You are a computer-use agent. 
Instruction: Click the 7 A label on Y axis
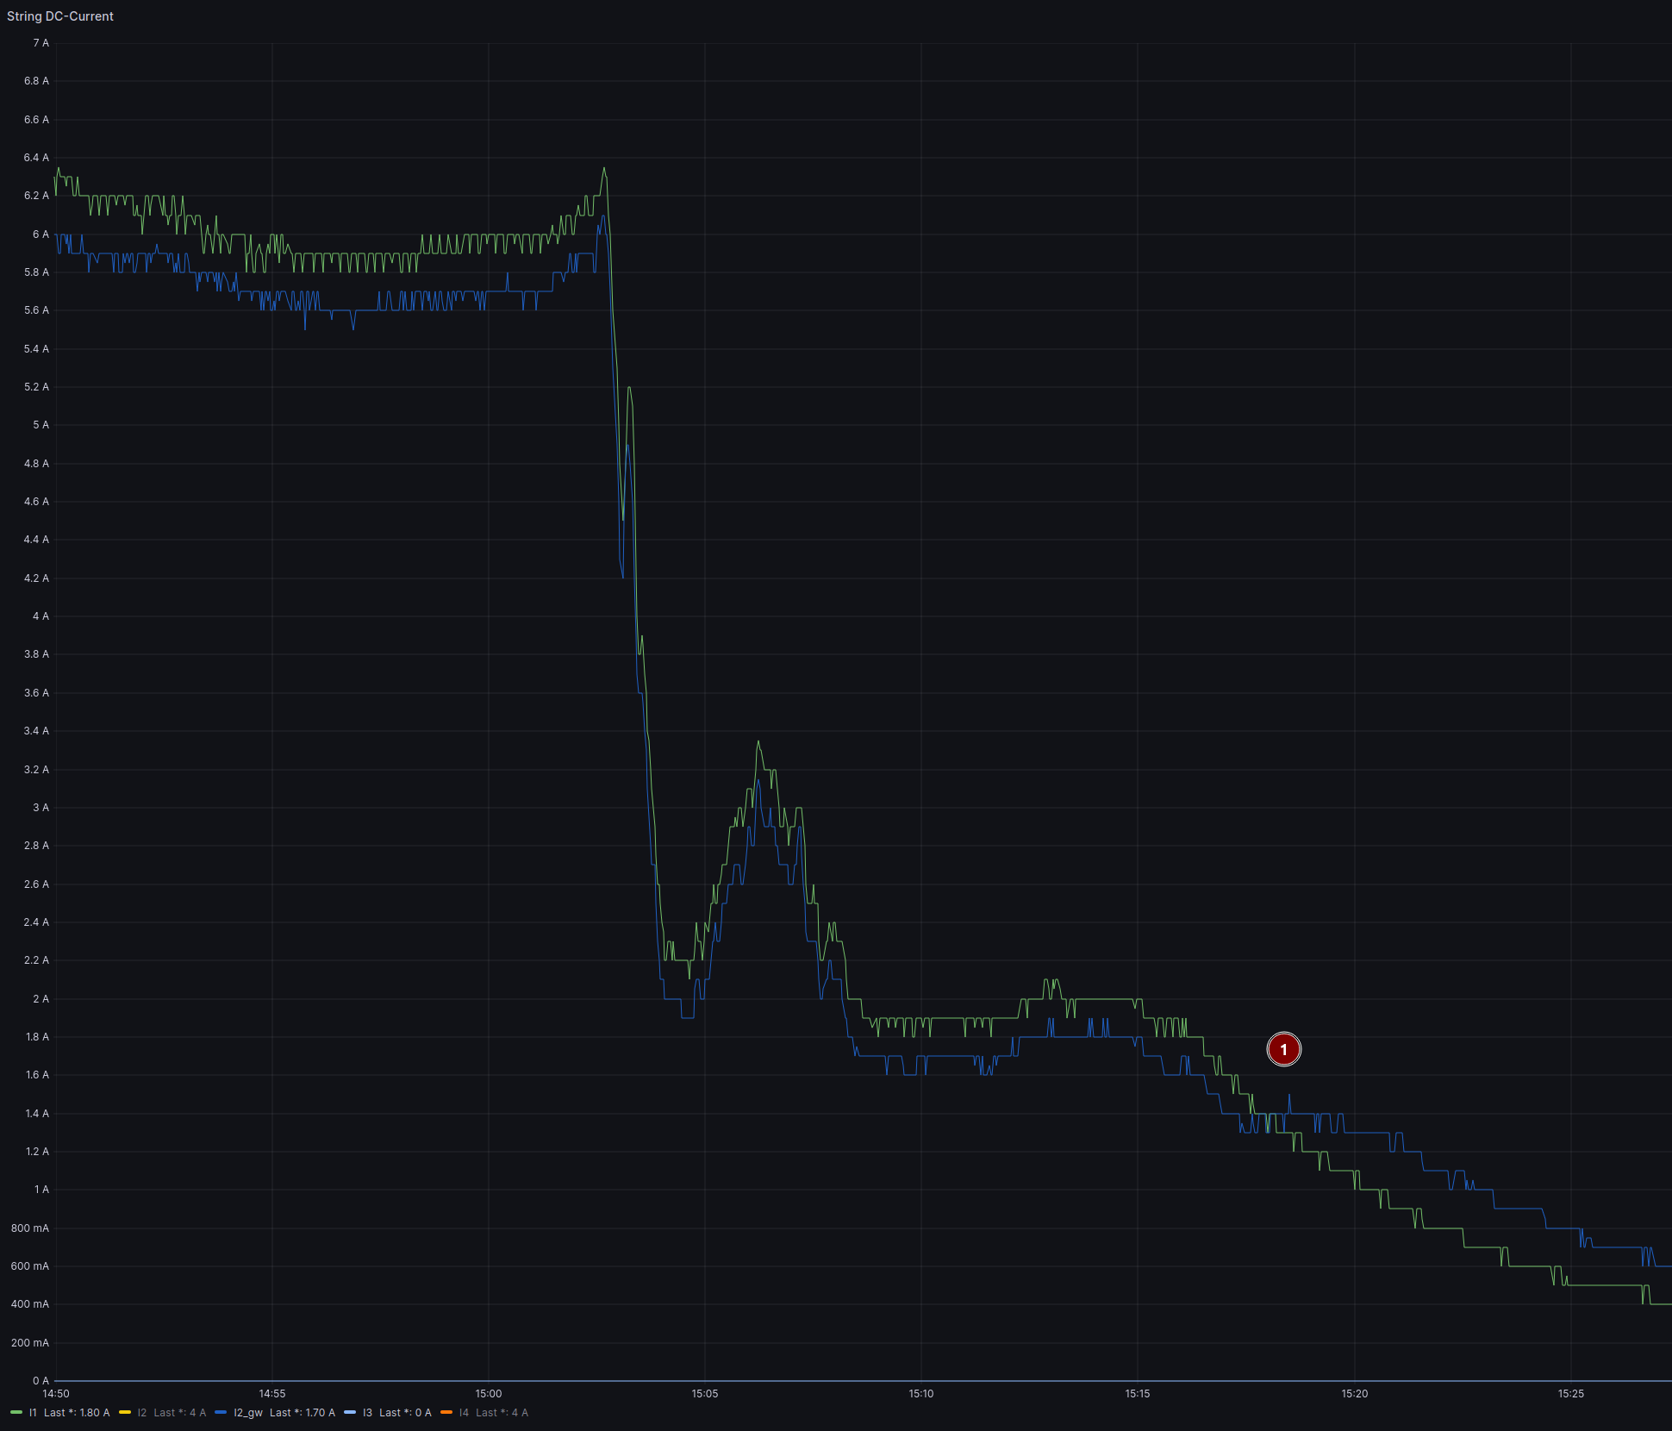41,43
